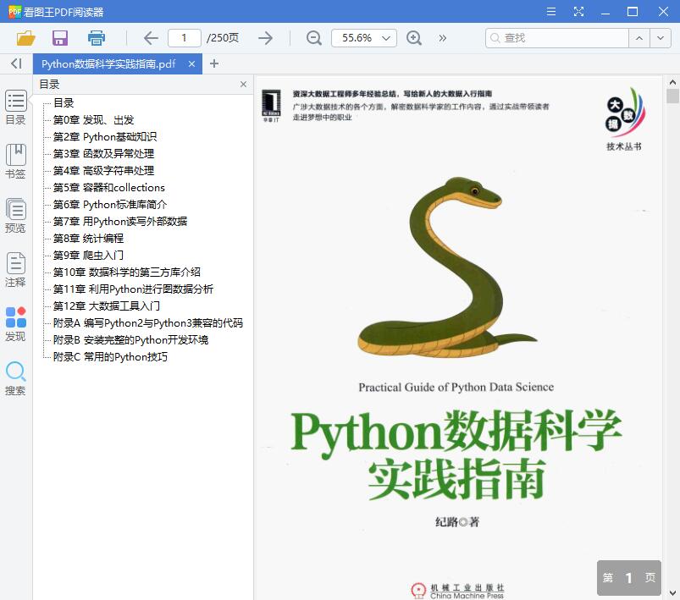Click the 第1页 page indicator badge
This screenshot has width=680, height=600.
(x=629, y=577)
